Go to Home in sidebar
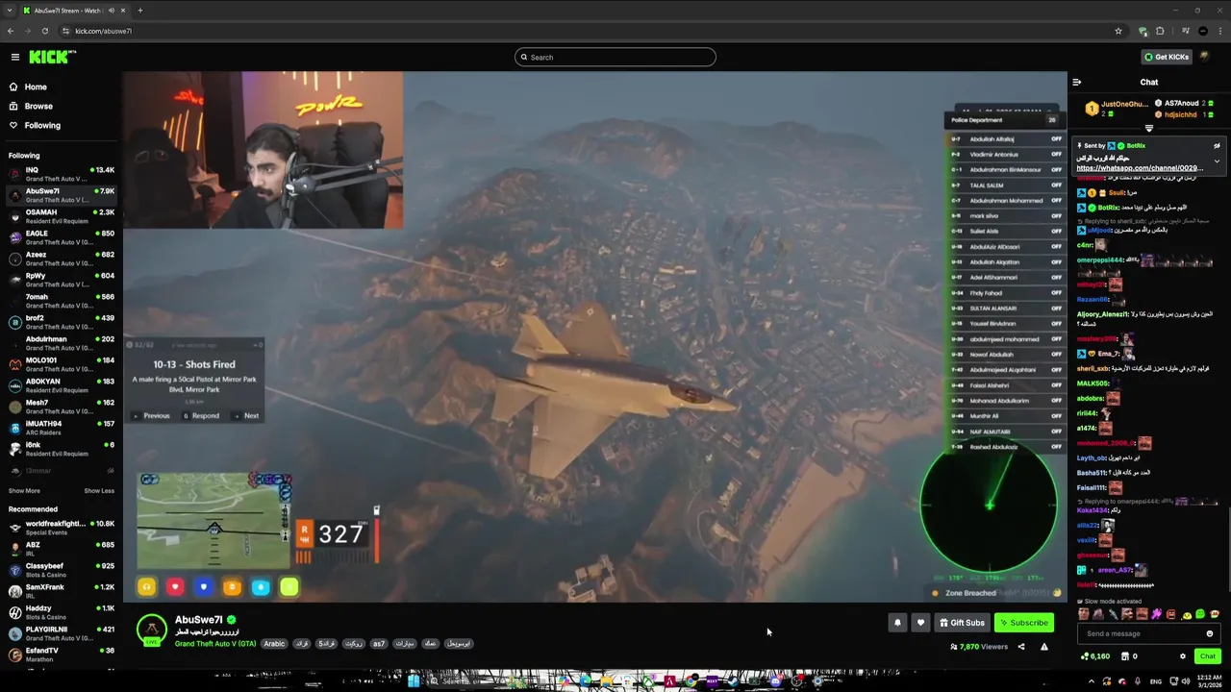1231x692 pixels. [36, 86]
